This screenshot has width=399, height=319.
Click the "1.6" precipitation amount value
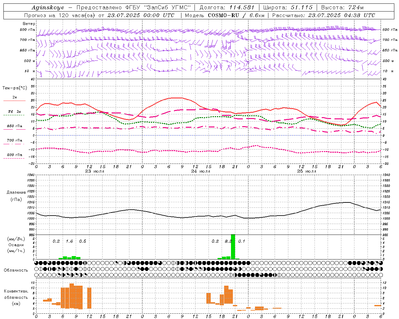[69, 241]
